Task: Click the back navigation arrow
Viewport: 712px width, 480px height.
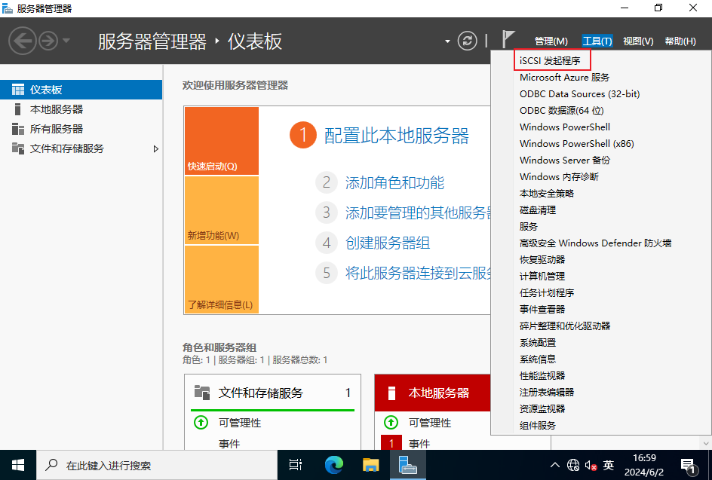Action: tap(23, 41)
